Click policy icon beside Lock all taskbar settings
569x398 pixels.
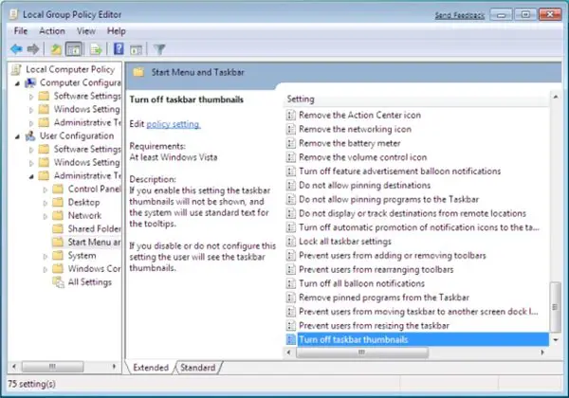click(291, 242)
